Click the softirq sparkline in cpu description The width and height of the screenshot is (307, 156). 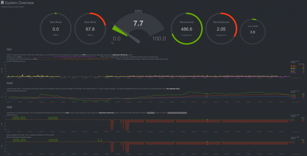(x=75, y=59)
